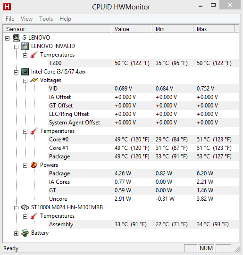Collapse the Intel Core i3/i5/i7 node
The image size is (243, 255).
point(16,73)
